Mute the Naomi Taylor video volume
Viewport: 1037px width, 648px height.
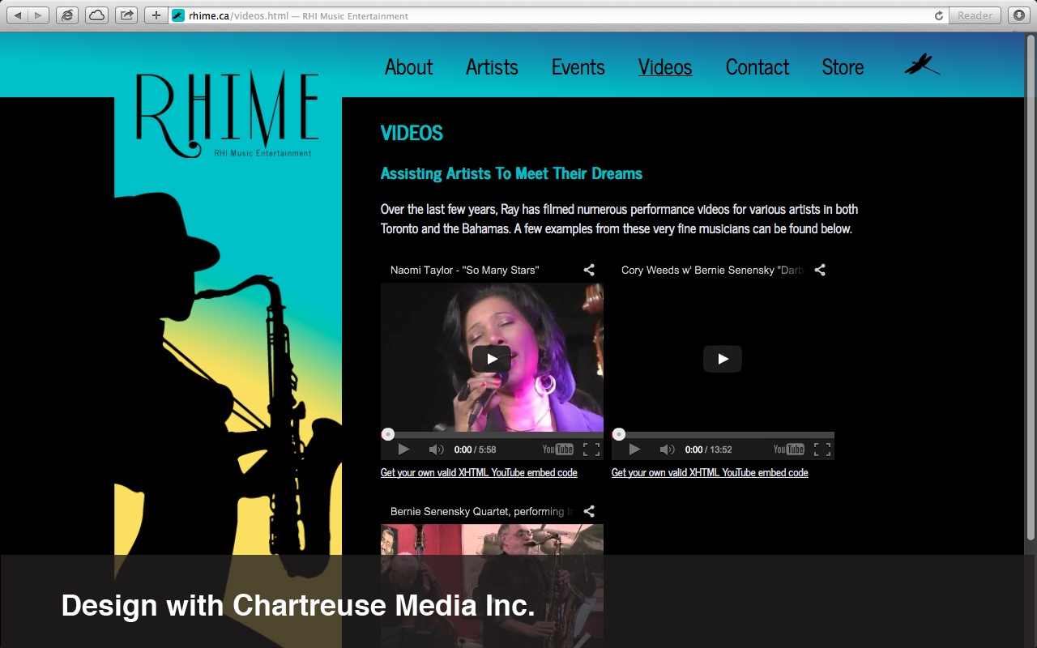coord(436,450)
